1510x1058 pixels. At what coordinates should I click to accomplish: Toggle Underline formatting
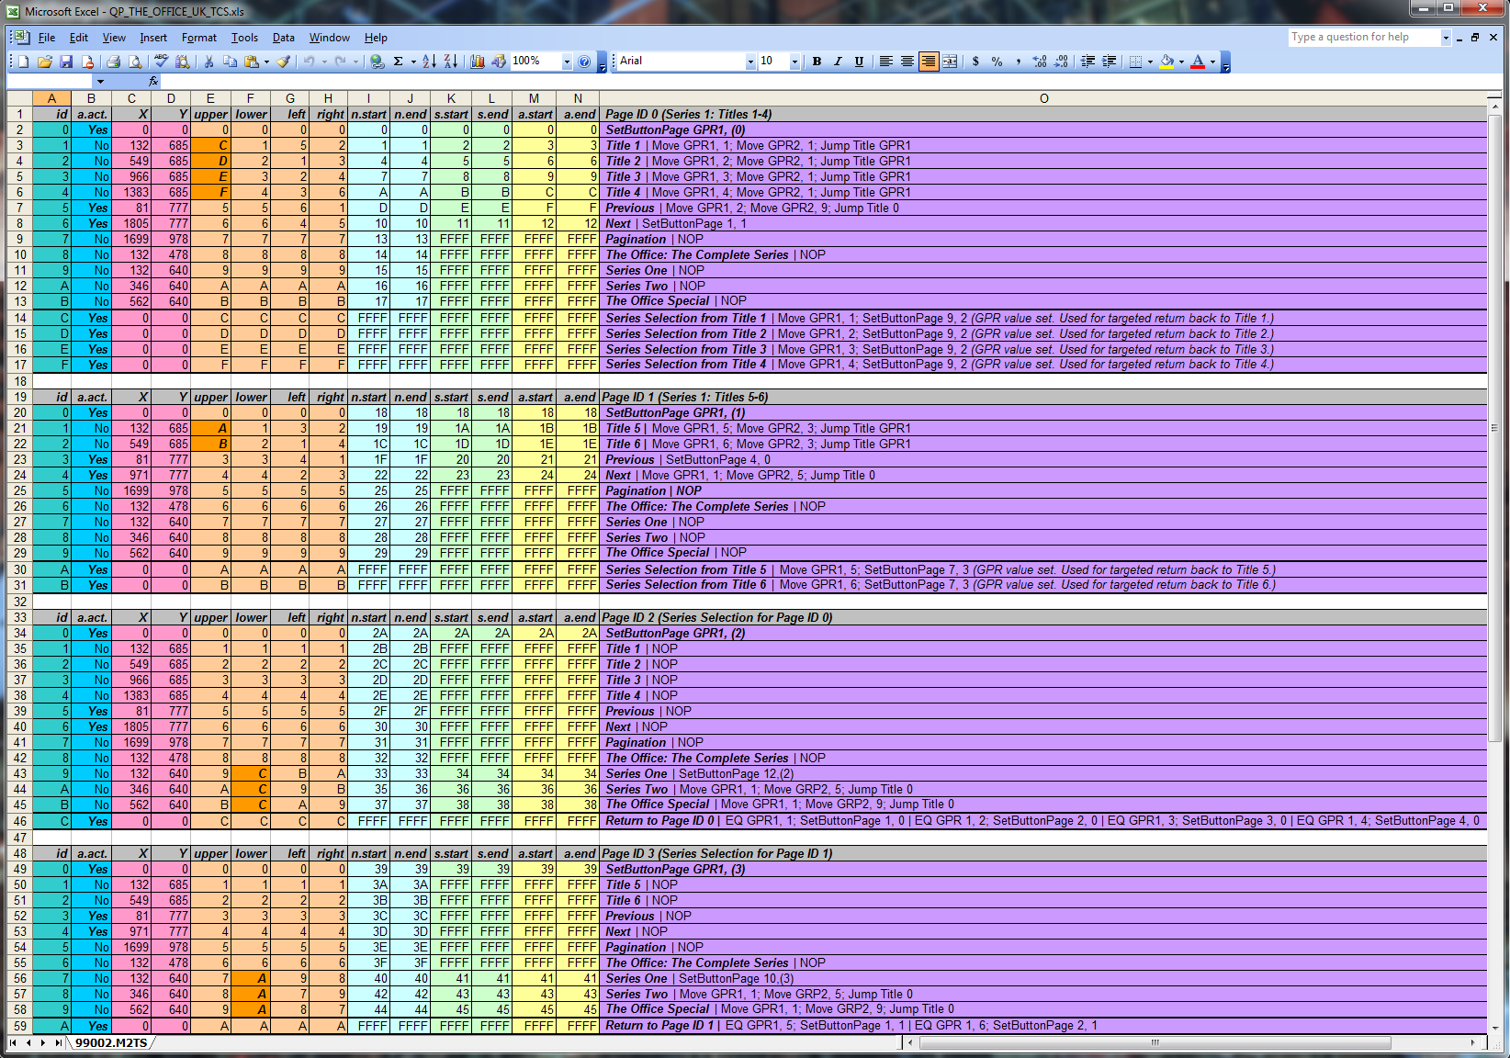859,62
